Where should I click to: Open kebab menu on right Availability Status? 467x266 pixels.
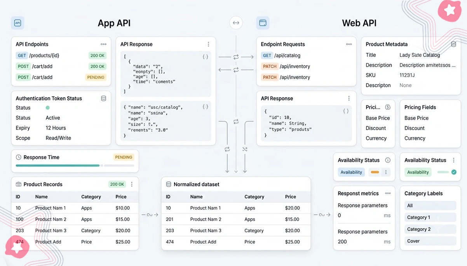(453, 160)
